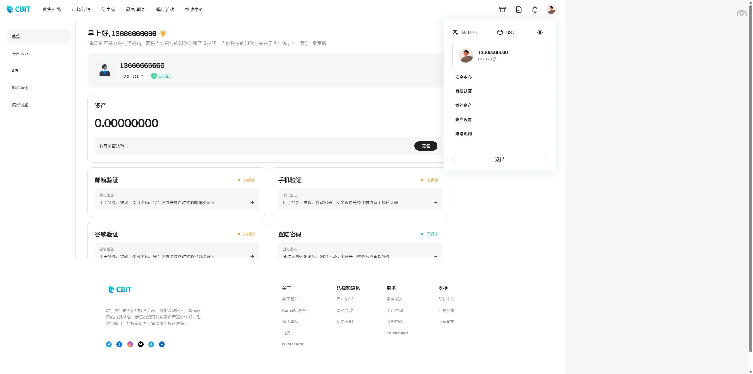The image size is (753, 374).
Task: Click the 充值 deposit button
Action: click(426, 146)
